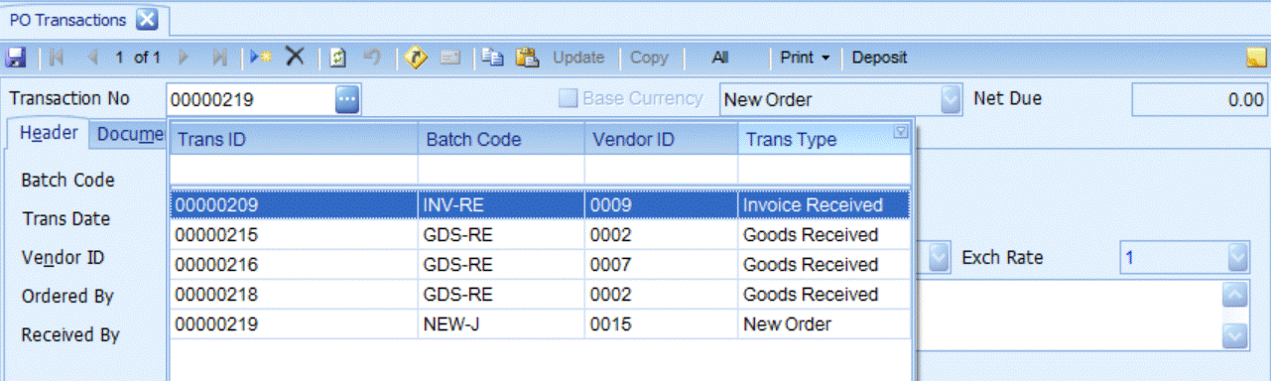Click the Save disk icon in toolbar
The width and height of the screenshot is (1272, 381).
click(x=15, y=58)
